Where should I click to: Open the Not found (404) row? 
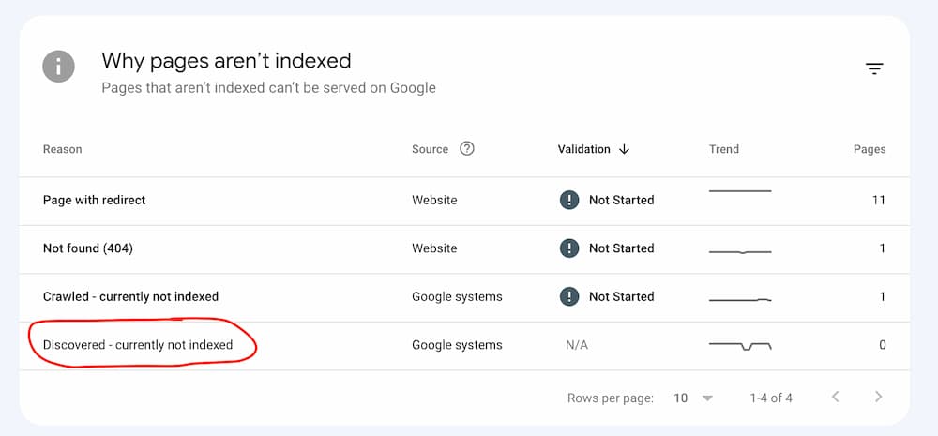click(464, 249)
